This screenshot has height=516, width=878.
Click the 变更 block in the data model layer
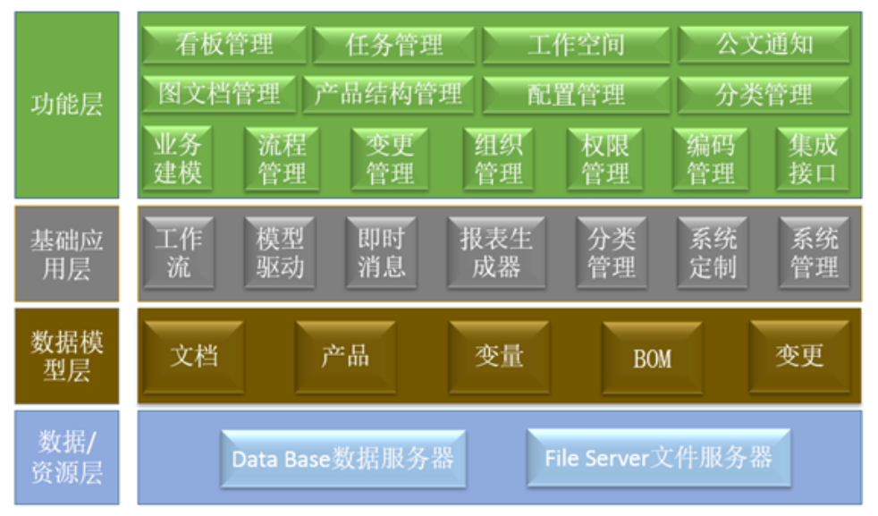[798, 356]
